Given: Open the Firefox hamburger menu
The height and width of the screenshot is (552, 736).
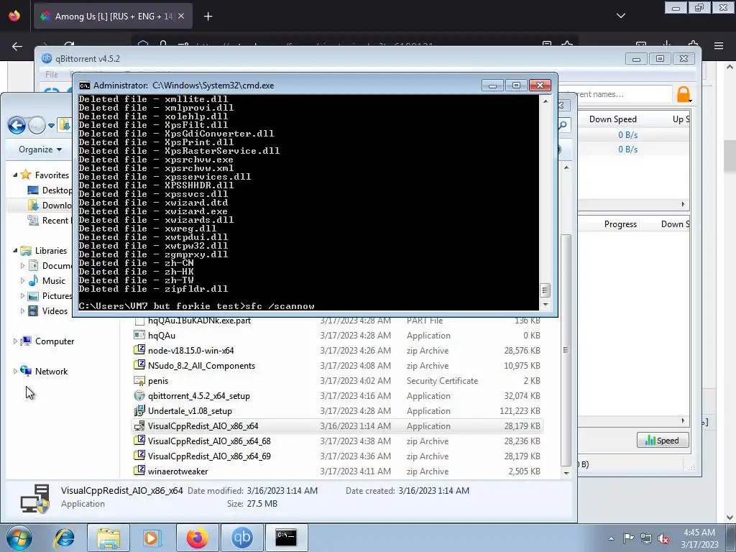Looking at the screenshot, I should point(719,45).
